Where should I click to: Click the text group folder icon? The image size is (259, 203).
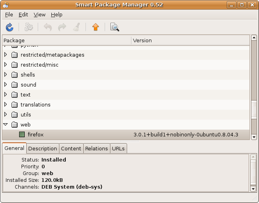[14, 95]
